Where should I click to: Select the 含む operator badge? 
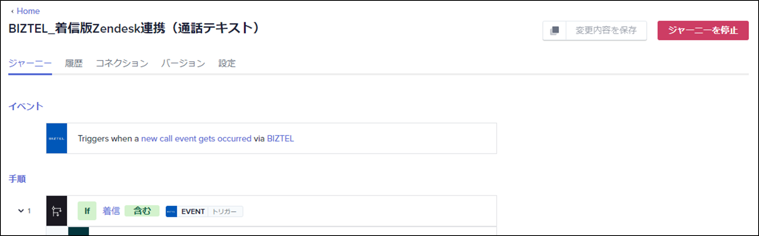[x=142, y=211]
